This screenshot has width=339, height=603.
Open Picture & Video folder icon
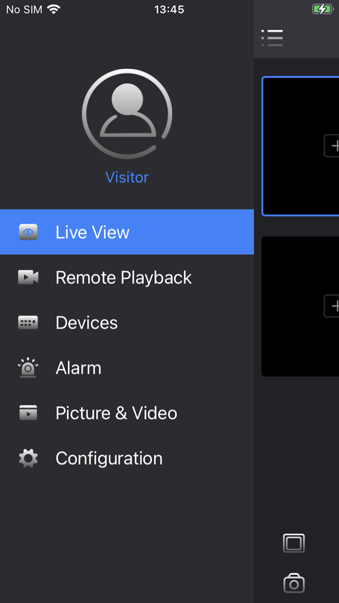click(28, 413)
